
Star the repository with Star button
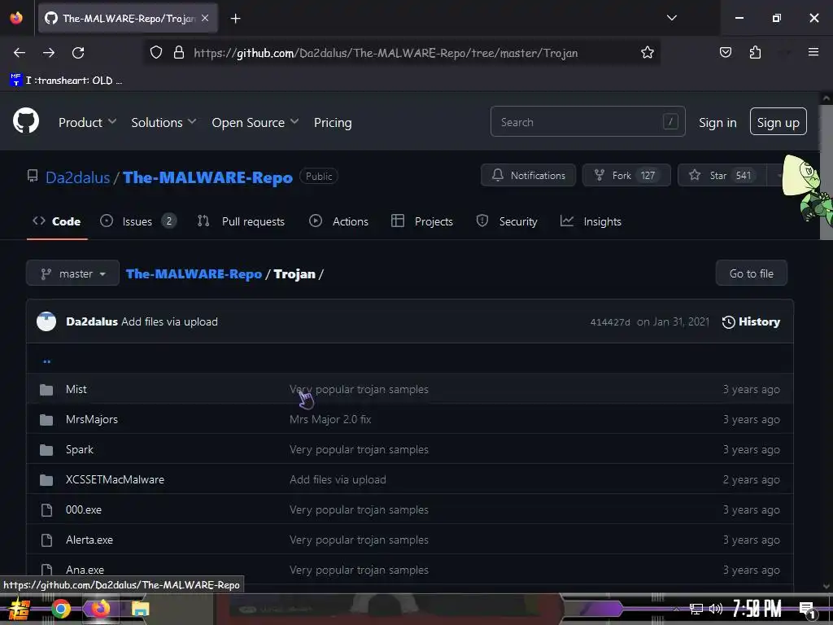point(722,176)
